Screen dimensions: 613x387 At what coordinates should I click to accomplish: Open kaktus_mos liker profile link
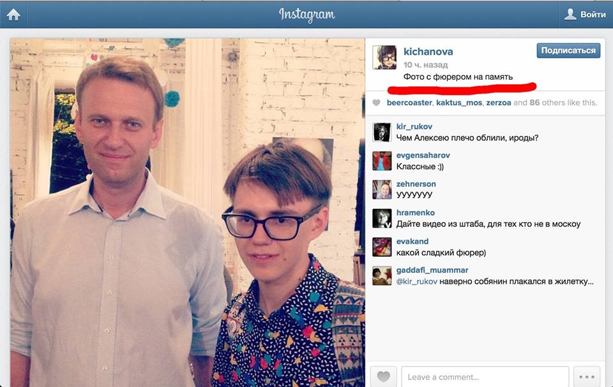click(x=459, y=103)
